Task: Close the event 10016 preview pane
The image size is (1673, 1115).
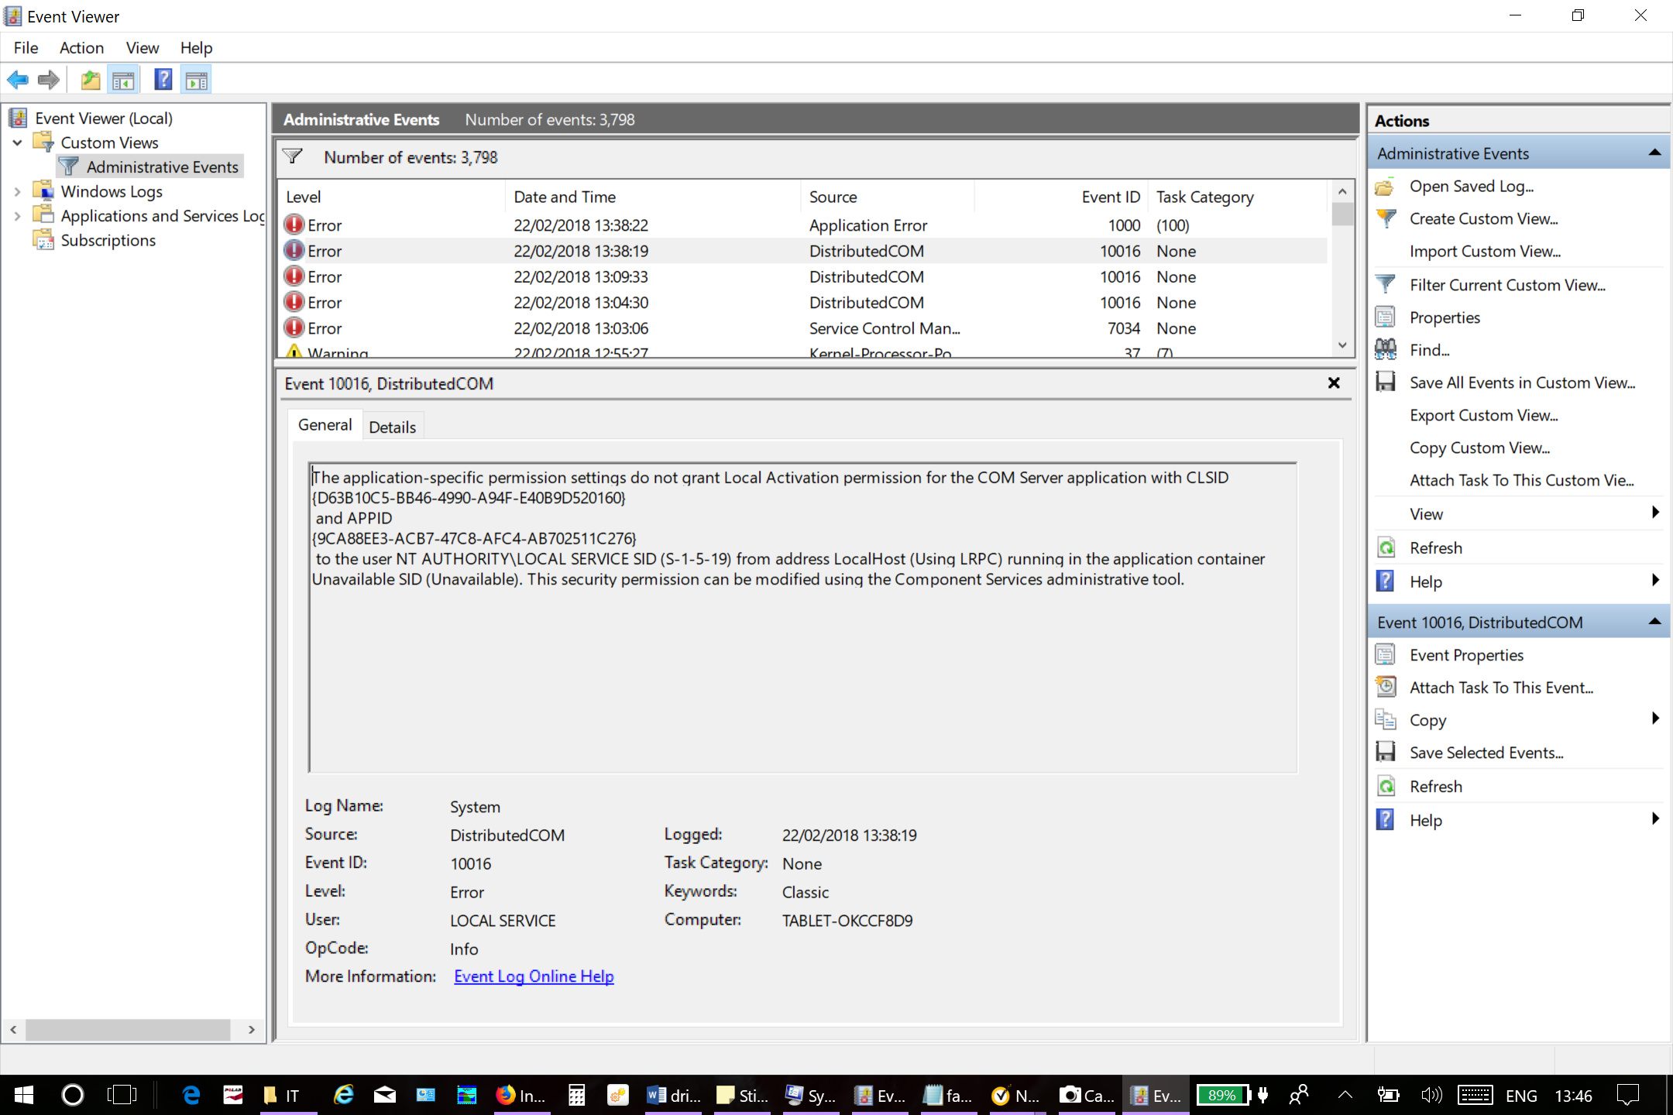Action: point(1334,383)
